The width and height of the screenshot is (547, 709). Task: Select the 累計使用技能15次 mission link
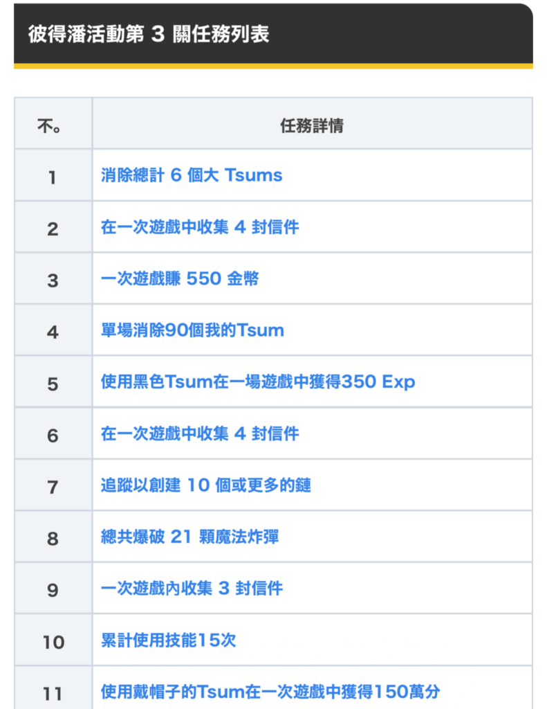point(168,640)
